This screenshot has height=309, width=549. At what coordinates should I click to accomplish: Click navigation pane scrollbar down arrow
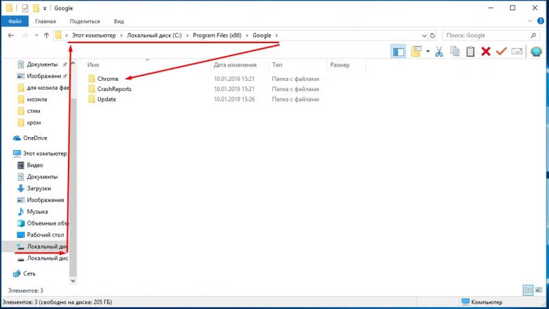[x=73, y=280]
